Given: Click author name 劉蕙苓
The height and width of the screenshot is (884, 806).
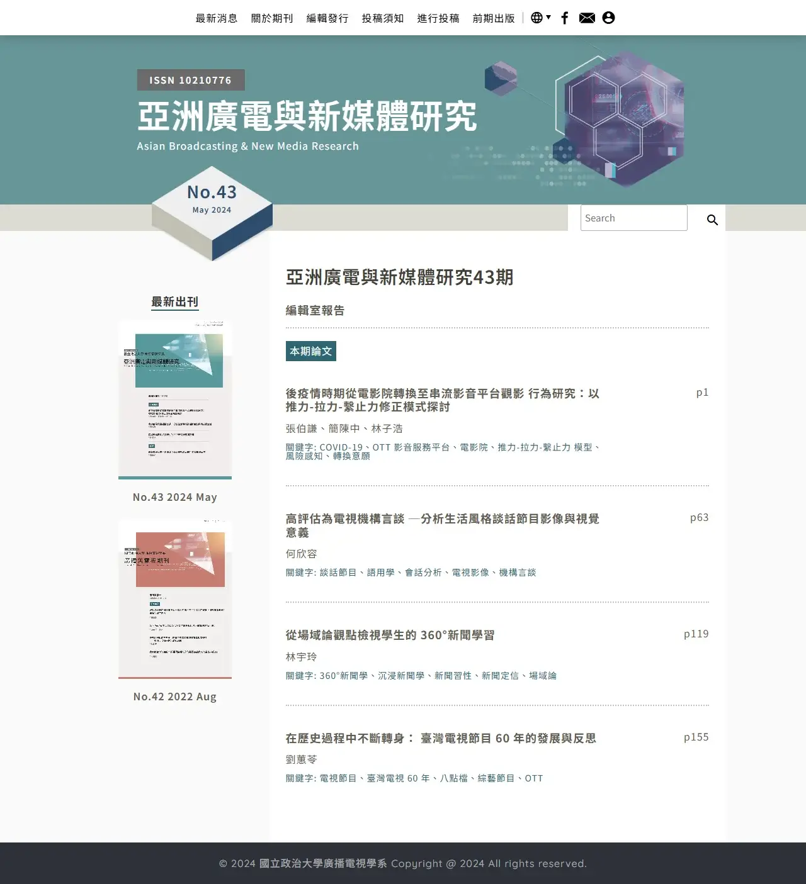Looking at the screenshot, I should point(302,760).
